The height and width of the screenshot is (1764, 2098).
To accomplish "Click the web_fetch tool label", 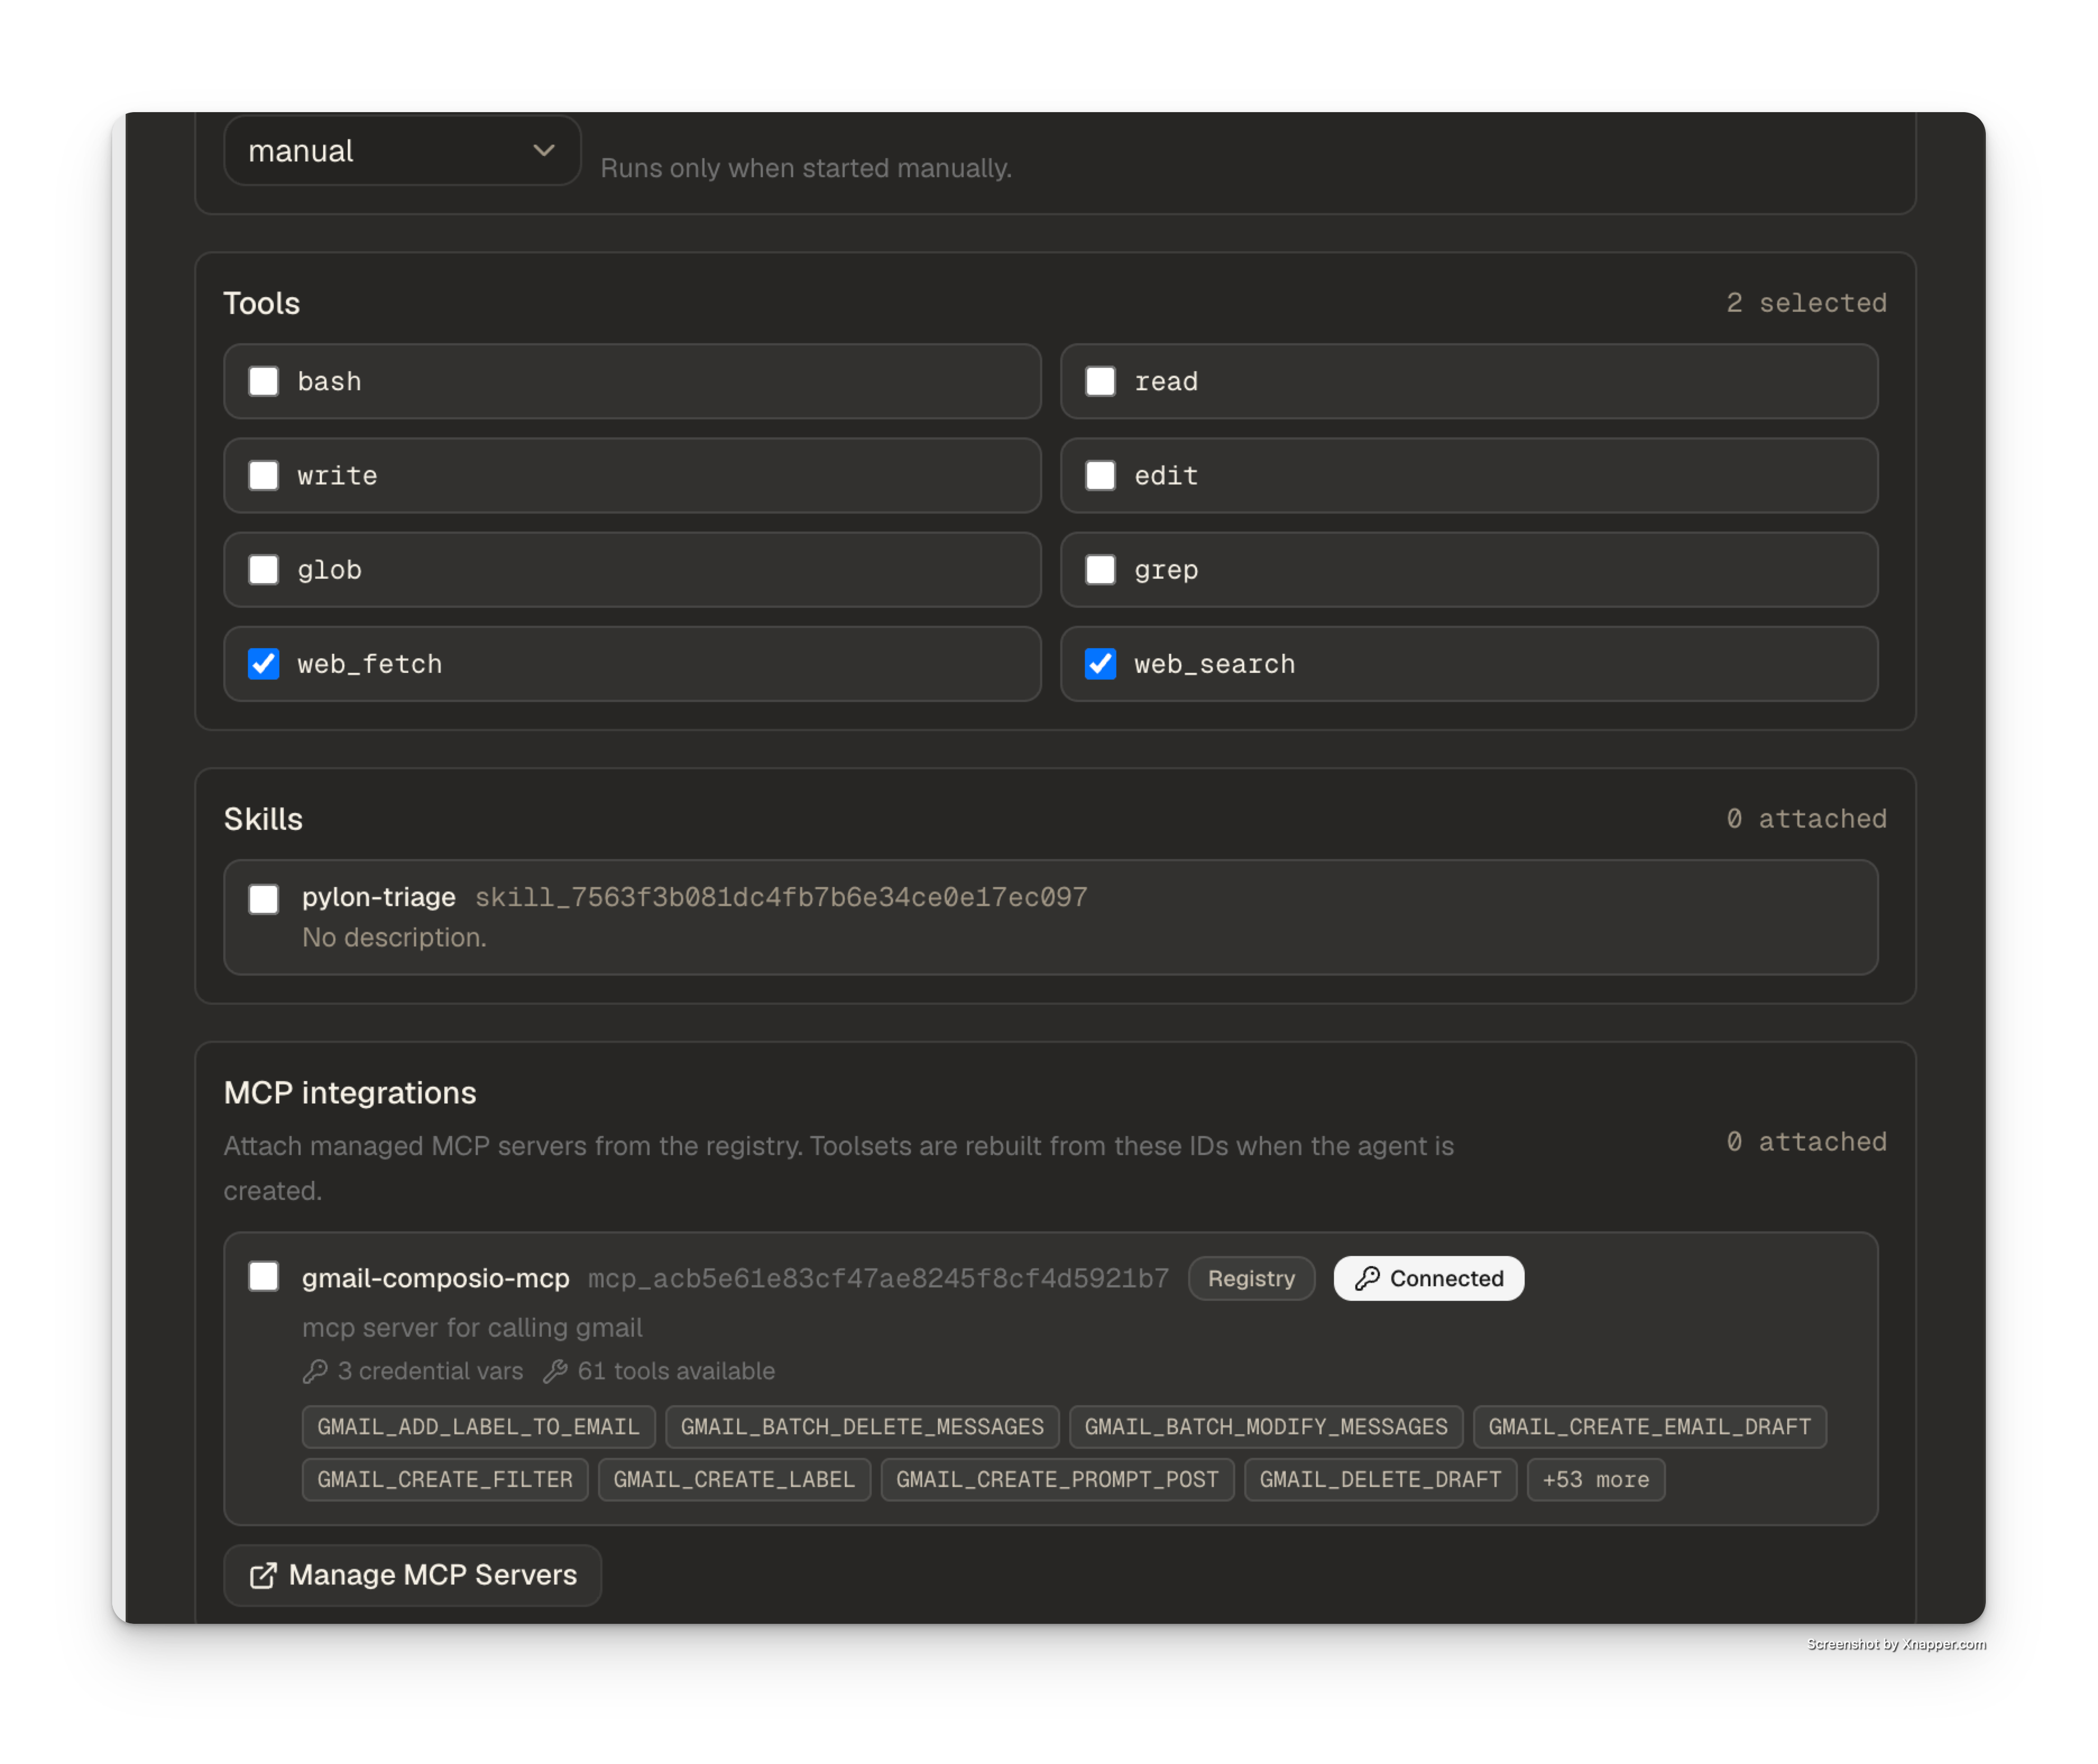I will (369, 664).
